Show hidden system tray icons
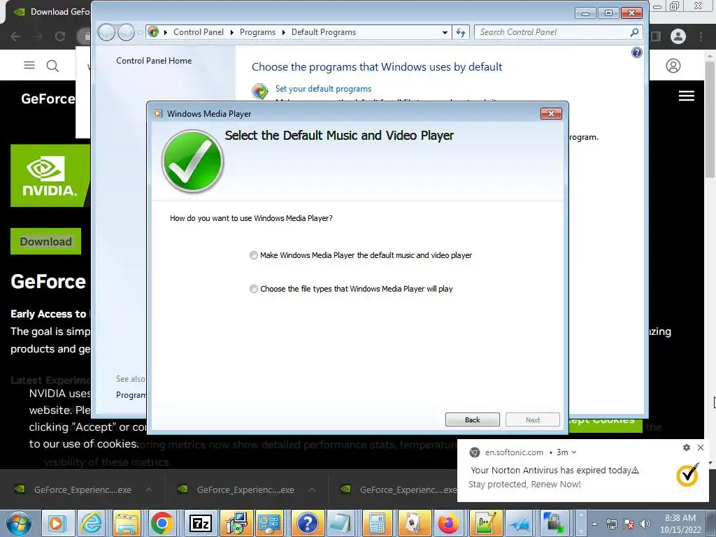 coord(594,524)
